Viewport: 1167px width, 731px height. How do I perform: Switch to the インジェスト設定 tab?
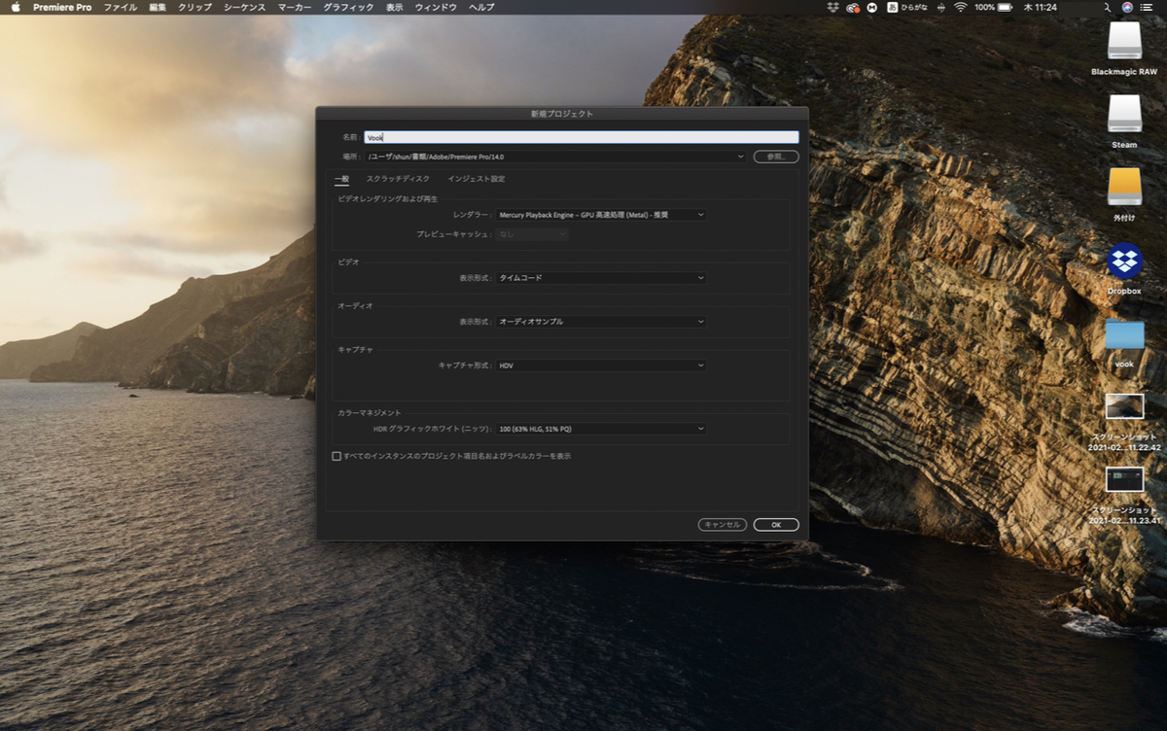pos(477,179)
